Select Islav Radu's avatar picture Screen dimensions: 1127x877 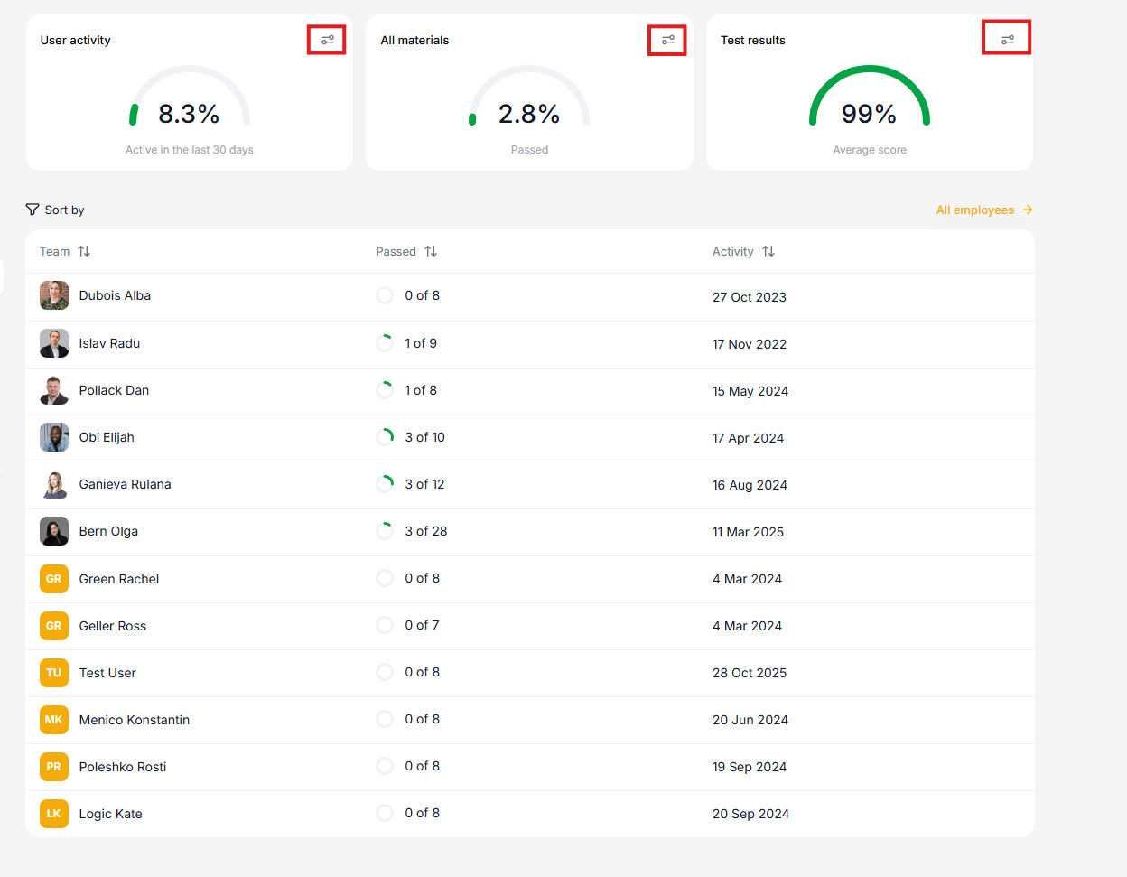click(54, 343)
